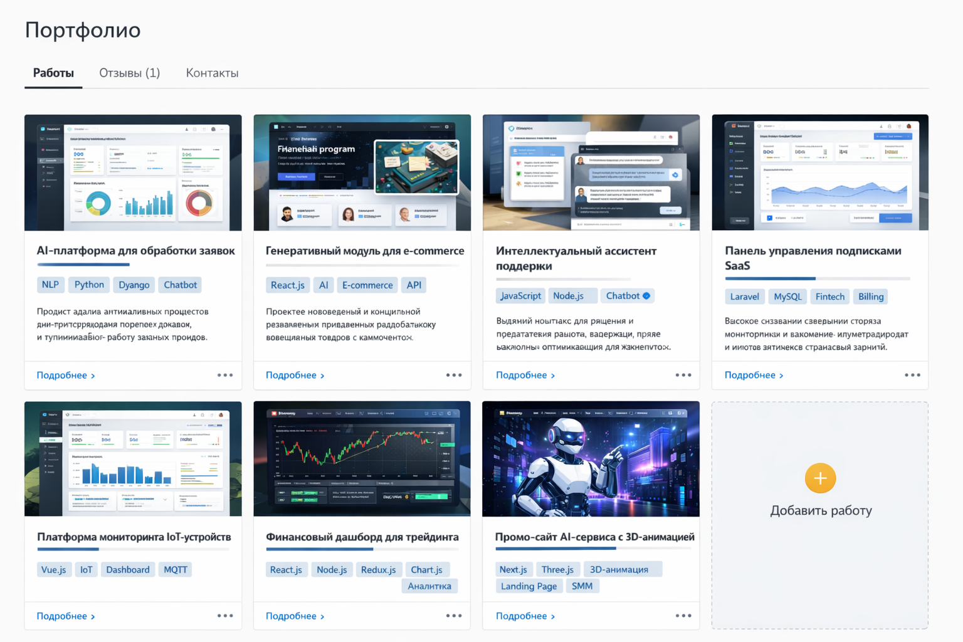Viewport: 963px width, 642px height.
Task: Click the Python tag
Action: (89, 285)
